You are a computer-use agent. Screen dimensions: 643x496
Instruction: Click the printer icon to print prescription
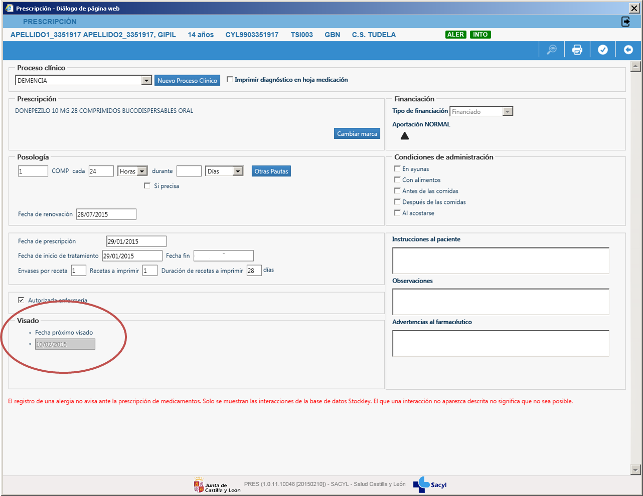coord(577,50)
